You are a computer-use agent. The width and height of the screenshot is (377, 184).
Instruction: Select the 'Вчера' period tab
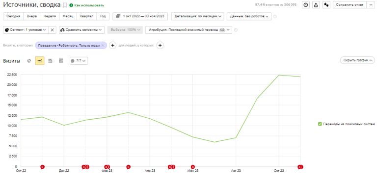32,16
